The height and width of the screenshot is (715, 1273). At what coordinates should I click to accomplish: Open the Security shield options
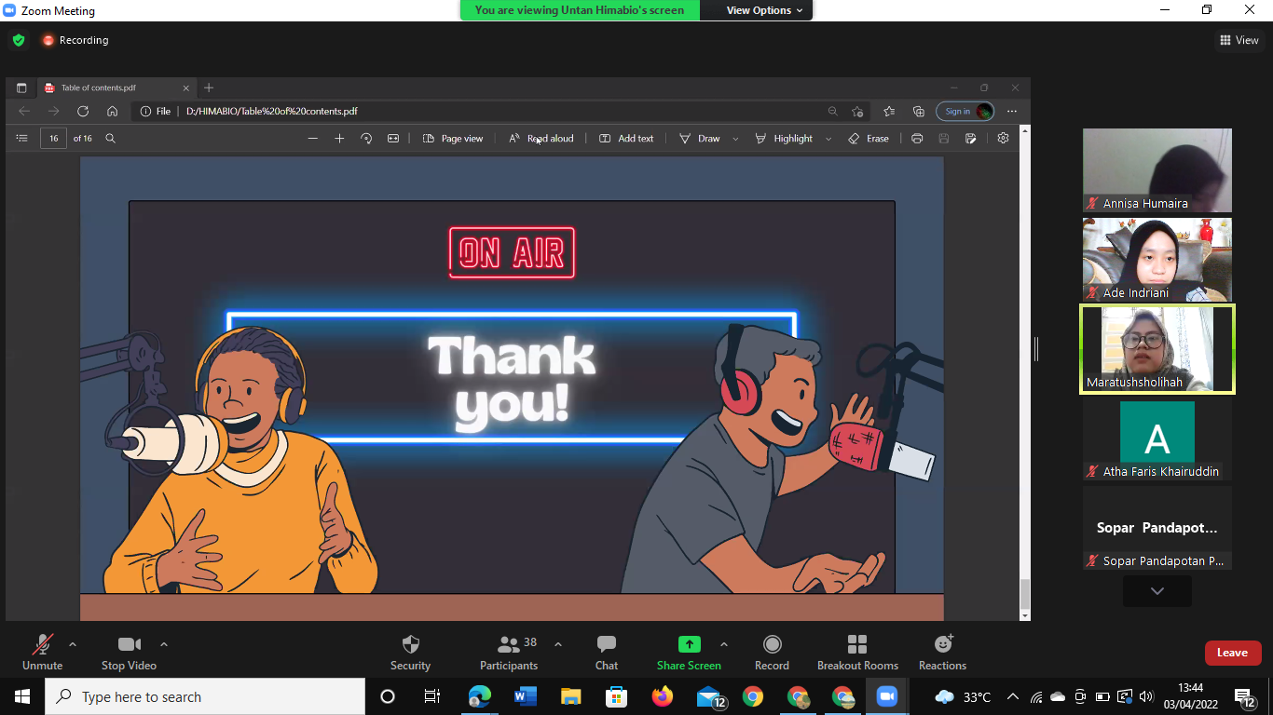(410, 652)
